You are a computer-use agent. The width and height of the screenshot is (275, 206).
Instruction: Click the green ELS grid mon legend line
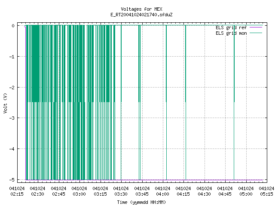pyautogui.click(x=256, y=33)
